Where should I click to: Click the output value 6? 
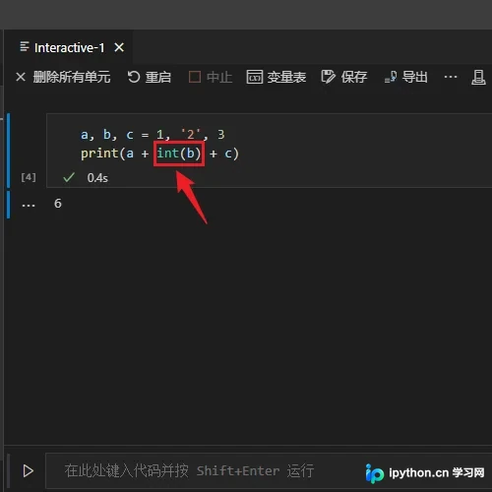[58, 204]
